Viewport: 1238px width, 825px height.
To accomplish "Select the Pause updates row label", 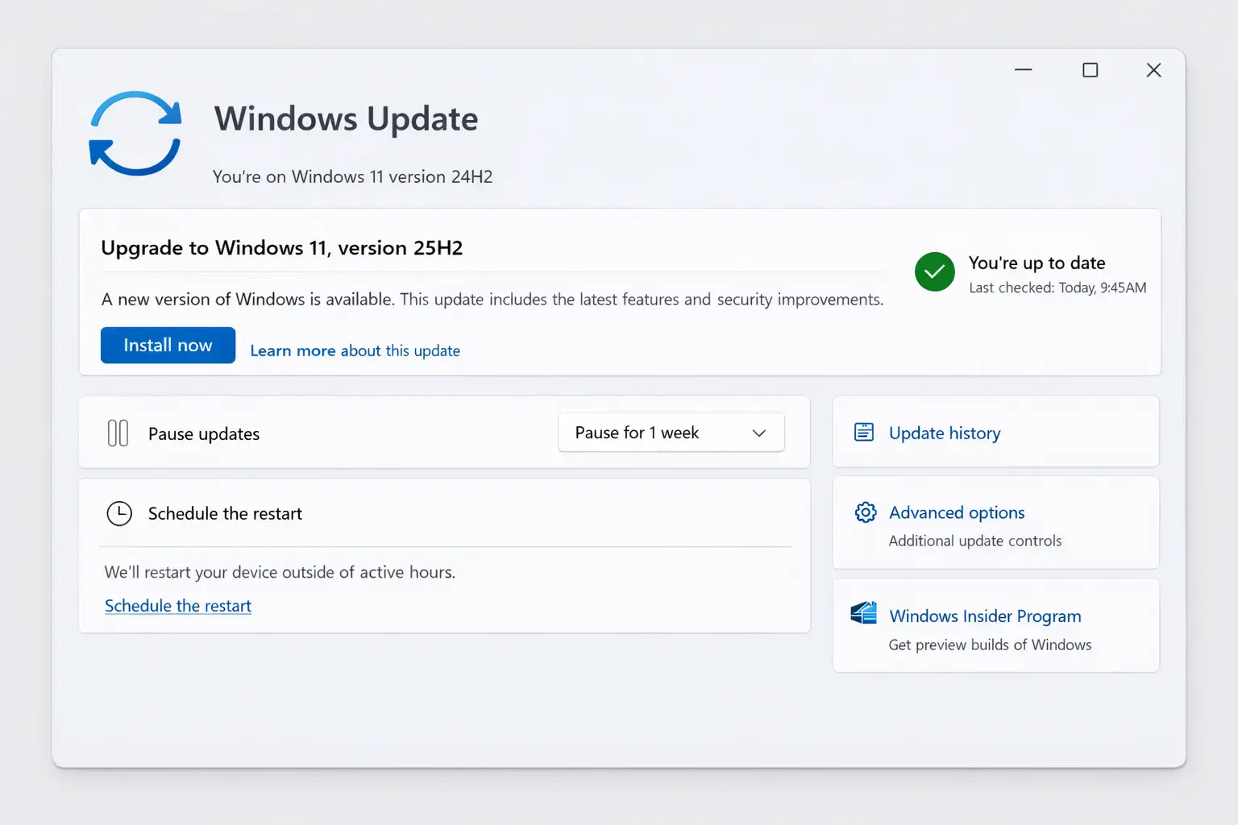I will pos(204,434).
